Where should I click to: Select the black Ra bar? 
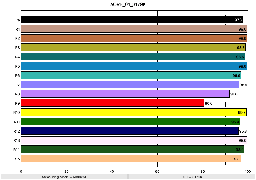pyautogui.click(x=132, y=20)
